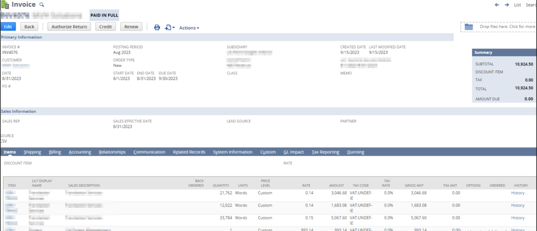Click the GROSS AMT column header
The height and width of the screenshot is (231, 537).
[414, 185]
